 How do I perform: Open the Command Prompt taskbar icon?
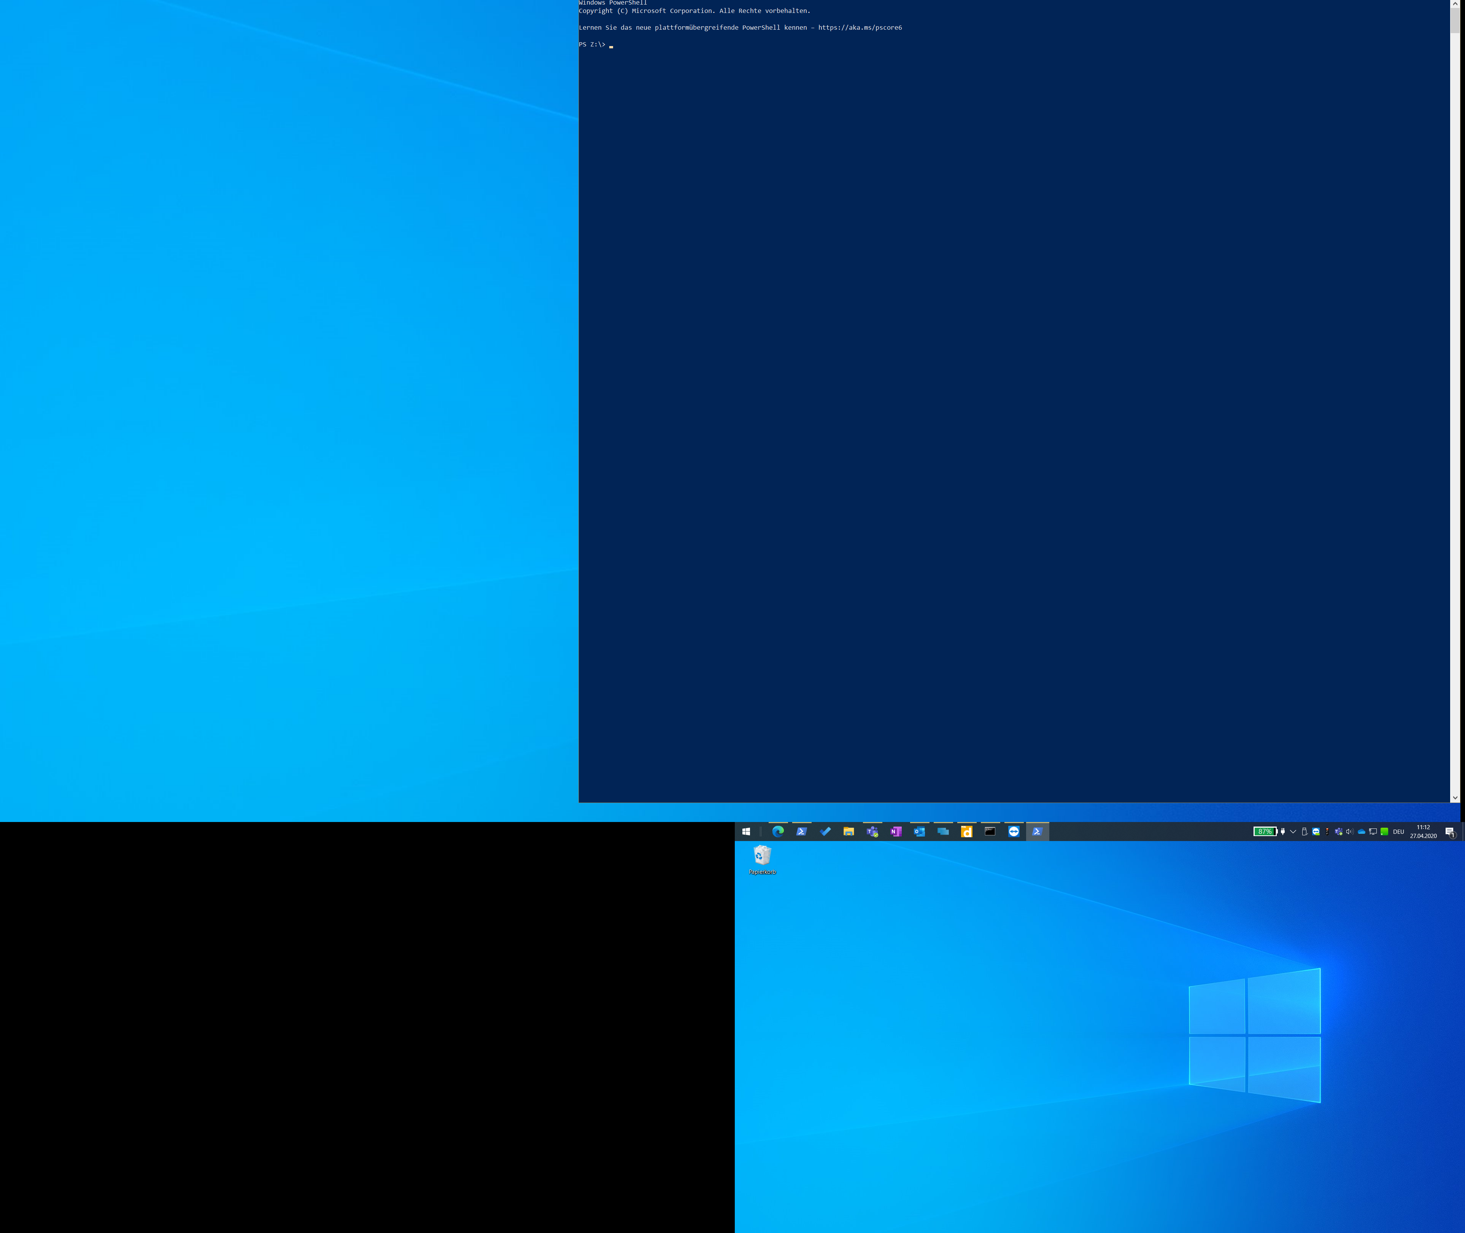[x=990, y=832]
